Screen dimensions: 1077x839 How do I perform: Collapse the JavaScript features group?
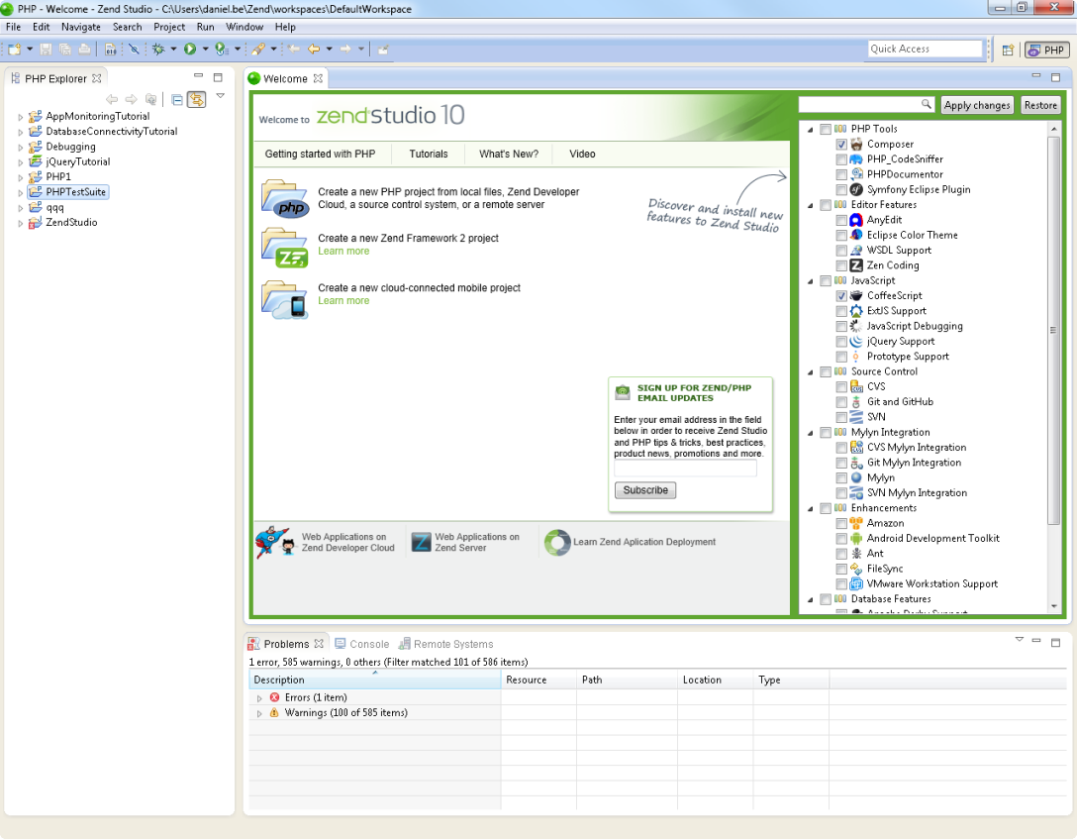pyautogui.click(x=811, y=281)
